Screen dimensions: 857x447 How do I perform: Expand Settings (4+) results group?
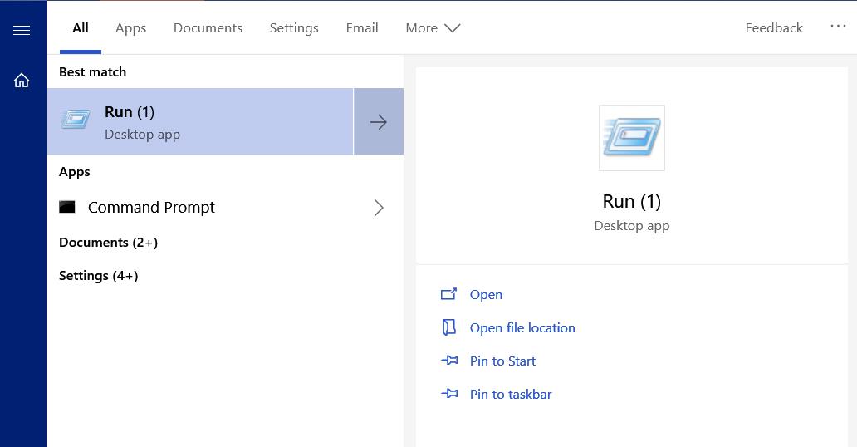(98, 276)
